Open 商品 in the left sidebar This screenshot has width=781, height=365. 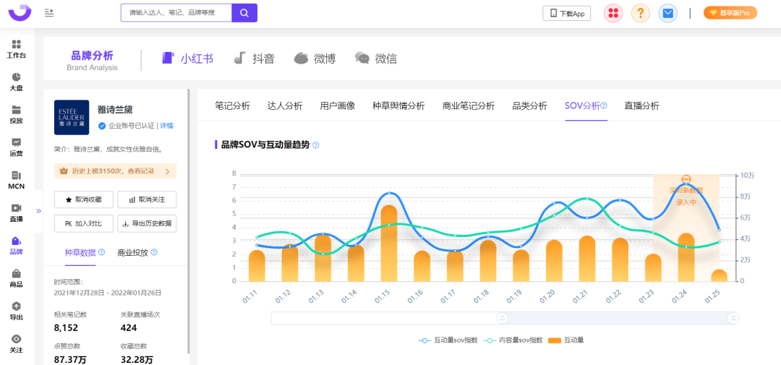click(x=17, y=278)
